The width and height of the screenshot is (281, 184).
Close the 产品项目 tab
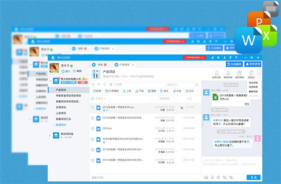pos(133,65)
